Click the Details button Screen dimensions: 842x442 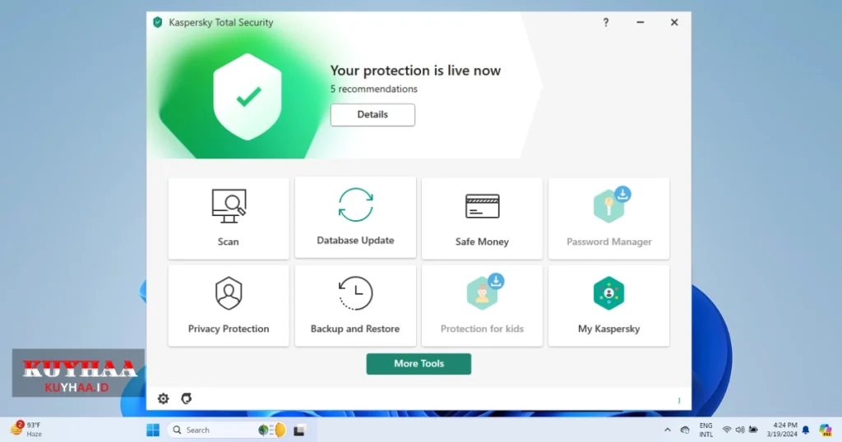click(x=372, y=115)
